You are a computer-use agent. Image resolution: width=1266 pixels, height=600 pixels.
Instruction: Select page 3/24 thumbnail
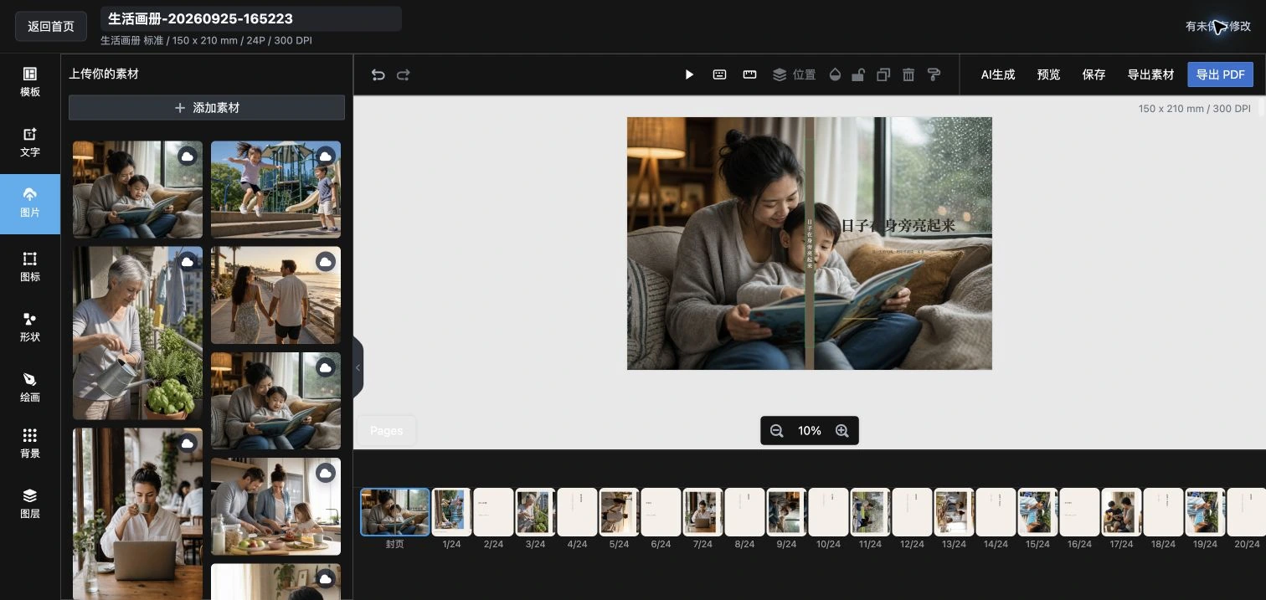coord(535,511)
